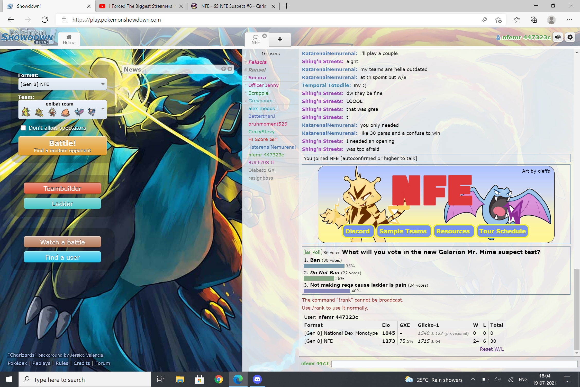Image resolution: width=580 pixels, height=387 pixels.
Task: Open the weather widget on the taskbar
Action: [434, 380]
